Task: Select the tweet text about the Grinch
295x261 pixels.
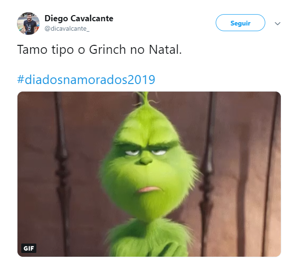Action: point(99,50)
